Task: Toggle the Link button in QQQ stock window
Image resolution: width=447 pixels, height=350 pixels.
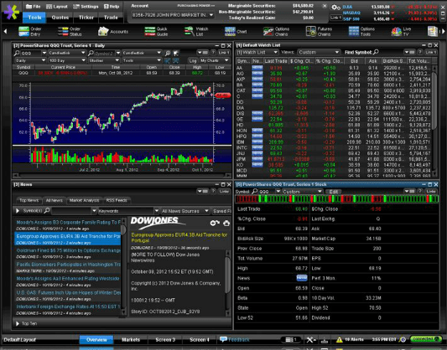Action: (x=431, y=192)
